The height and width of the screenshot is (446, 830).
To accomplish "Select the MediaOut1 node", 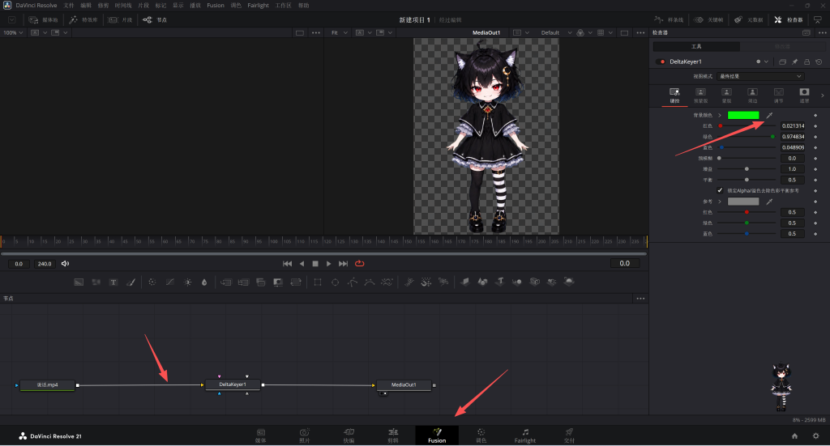I will tap(404, 384).
